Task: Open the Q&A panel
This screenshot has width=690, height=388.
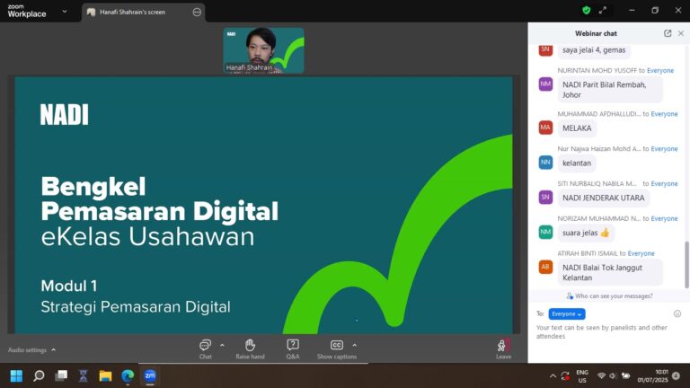Action: tap(293, 346)
